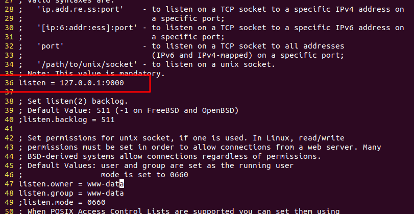This screenshot has height=214, width=414.
Task: Click the "Default Value: 511" comment line
Action: [x=129, y=110]
